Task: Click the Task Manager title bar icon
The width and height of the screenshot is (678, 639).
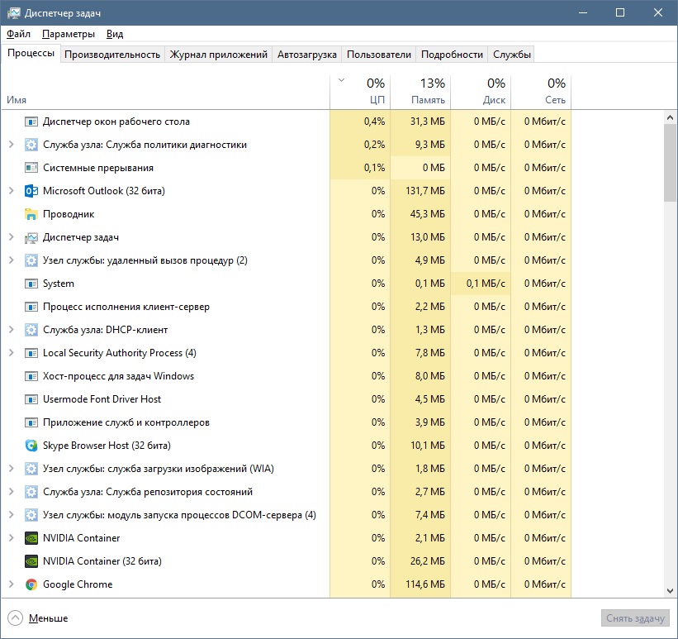Action: pyautogui.click(x=13, y=13)
